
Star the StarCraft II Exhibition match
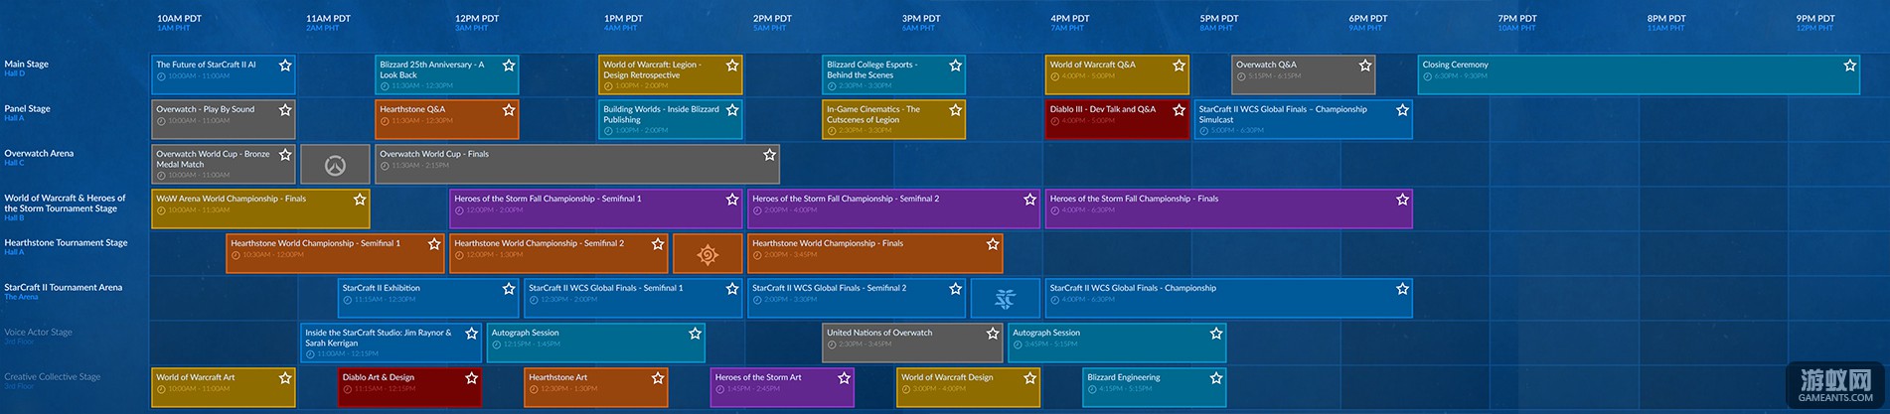(509, 289)
